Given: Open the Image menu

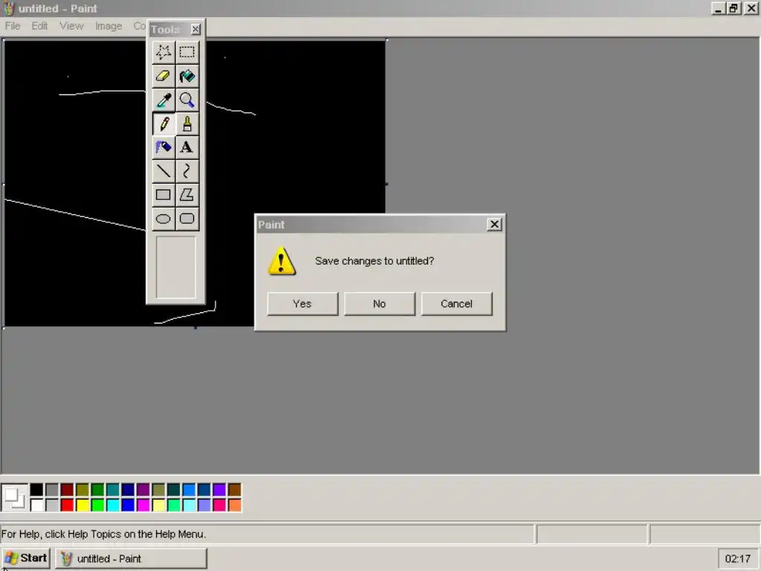Looking at the screenshot, I should point(109,26).
